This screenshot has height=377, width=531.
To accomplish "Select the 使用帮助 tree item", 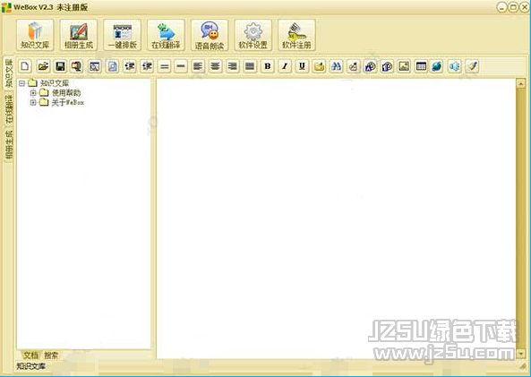I will click(x=66, y=92).
